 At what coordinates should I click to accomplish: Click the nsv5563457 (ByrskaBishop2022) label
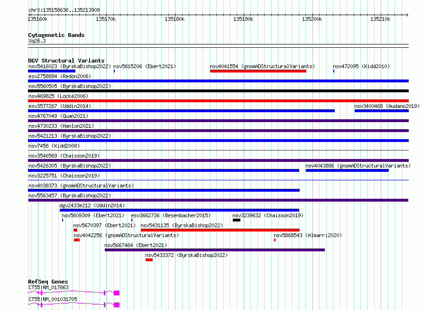pos(70,195)
